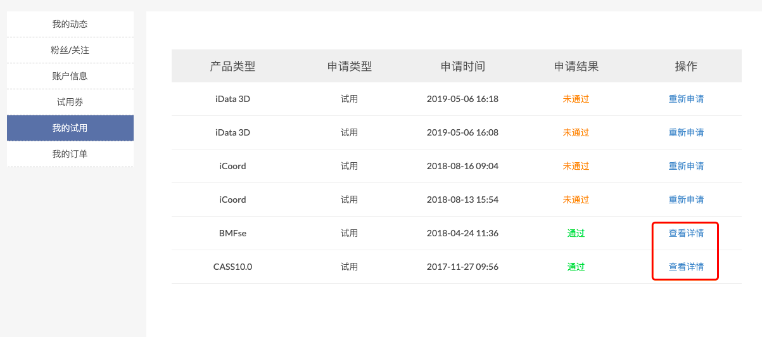Viewport: 762px width, 337px height.
Task: Reapply for iCoord trial dated 2018-08-16
Action: [x=686, y=166]
